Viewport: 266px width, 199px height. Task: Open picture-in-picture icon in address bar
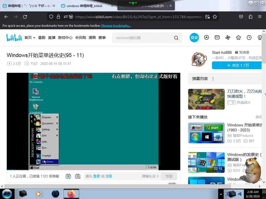(208, 17)
